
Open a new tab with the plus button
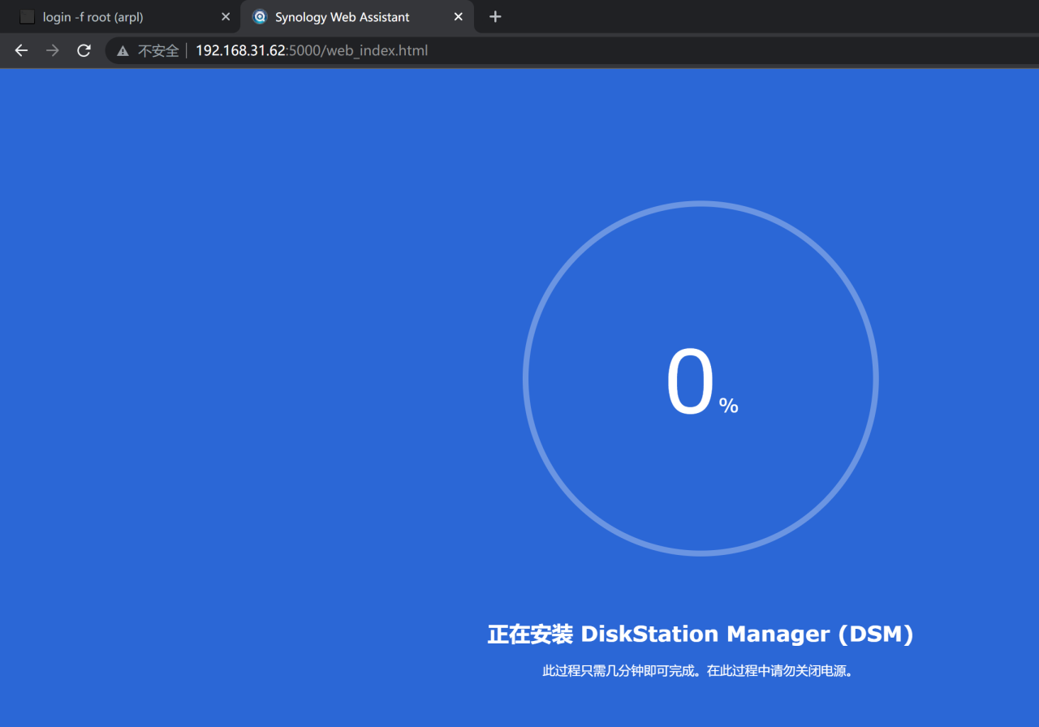tap(495, 16)
